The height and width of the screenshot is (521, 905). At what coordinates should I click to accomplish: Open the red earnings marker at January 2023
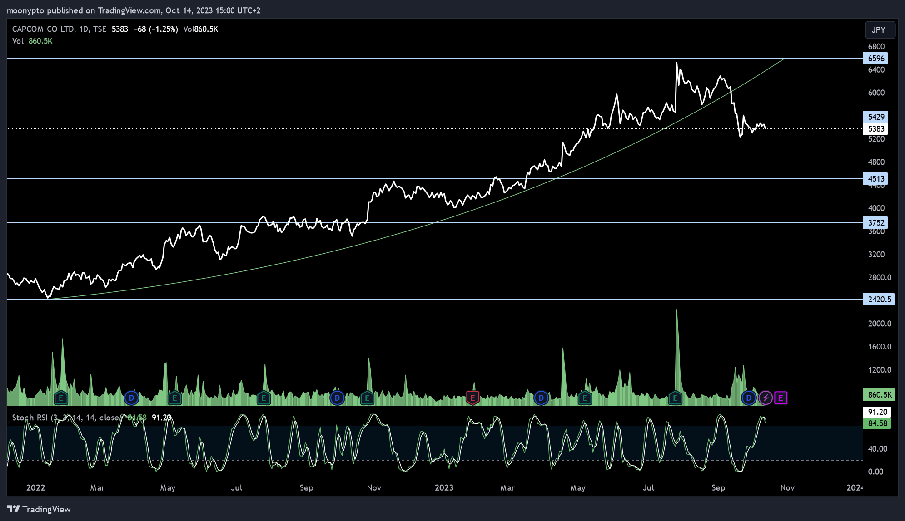(472, 398)
